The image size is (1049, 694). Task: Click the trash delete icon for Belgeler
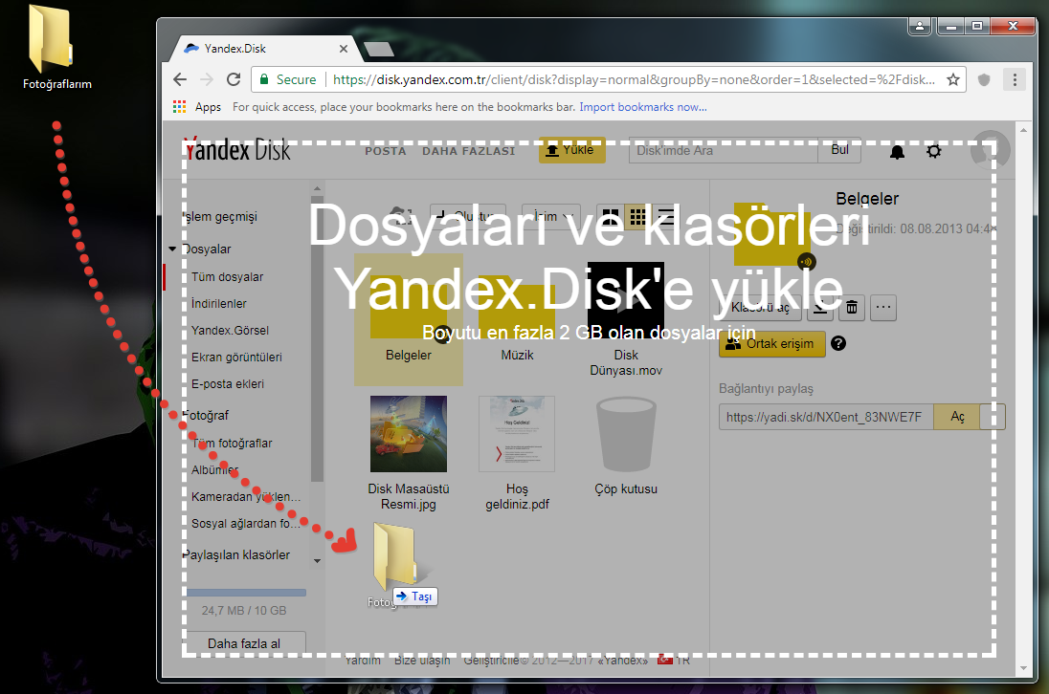(852, 307)
